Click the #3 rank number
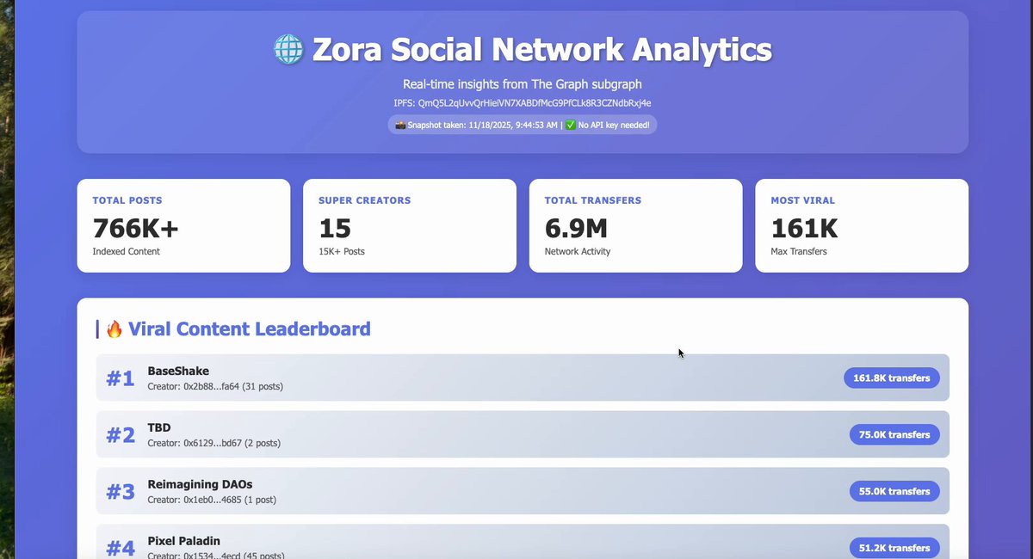This screenshot has height=559, width=1033. [121, 492]
